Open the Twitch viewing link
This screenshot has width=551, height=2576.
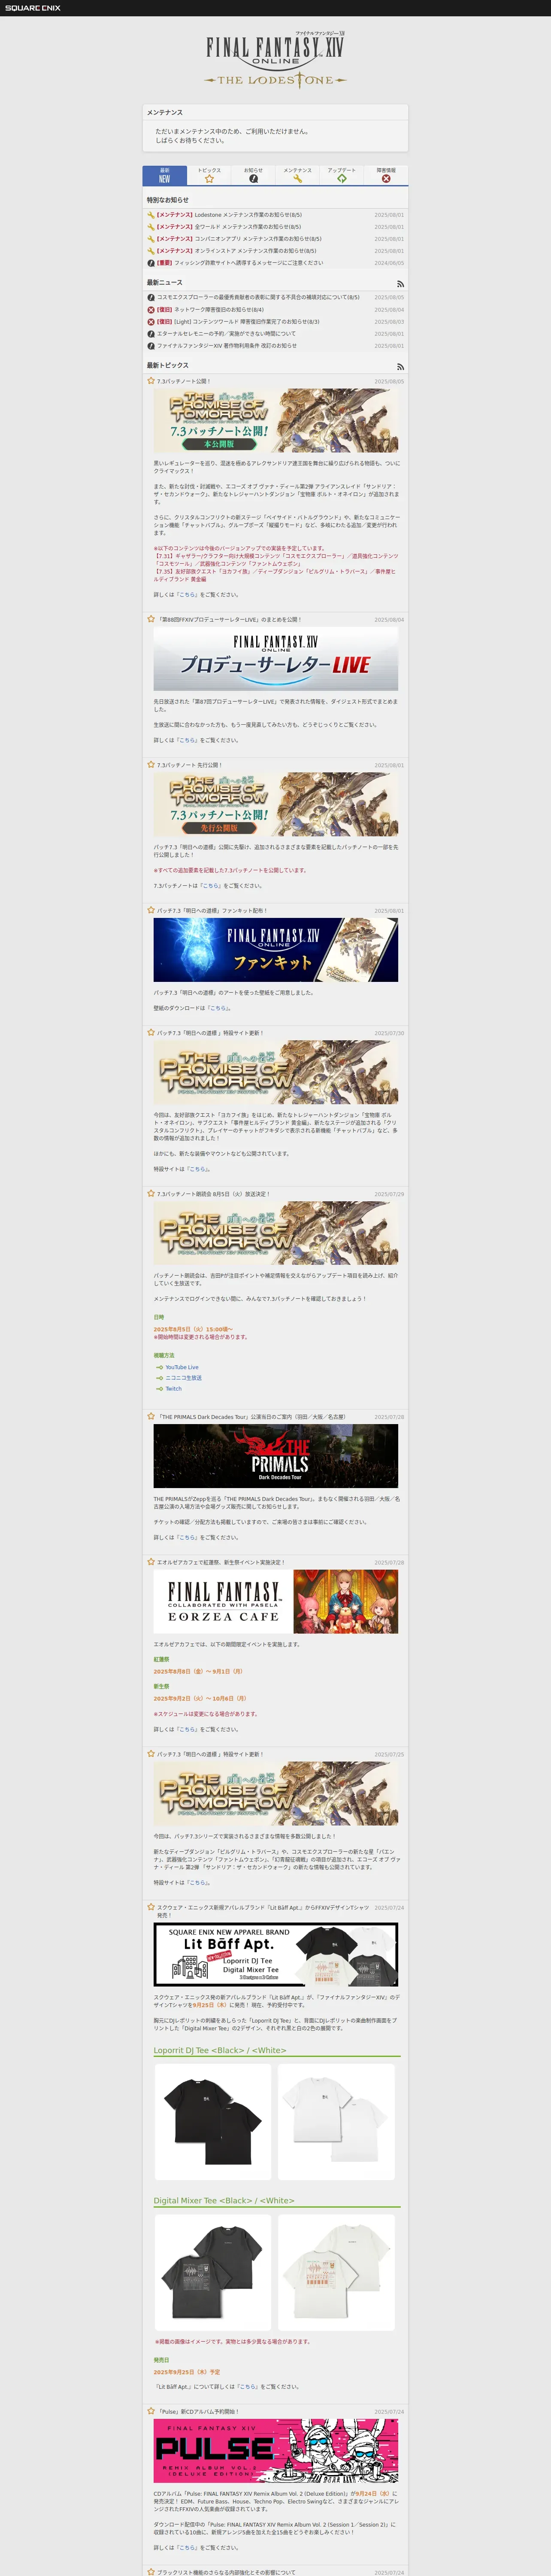tap(174, 1389)
